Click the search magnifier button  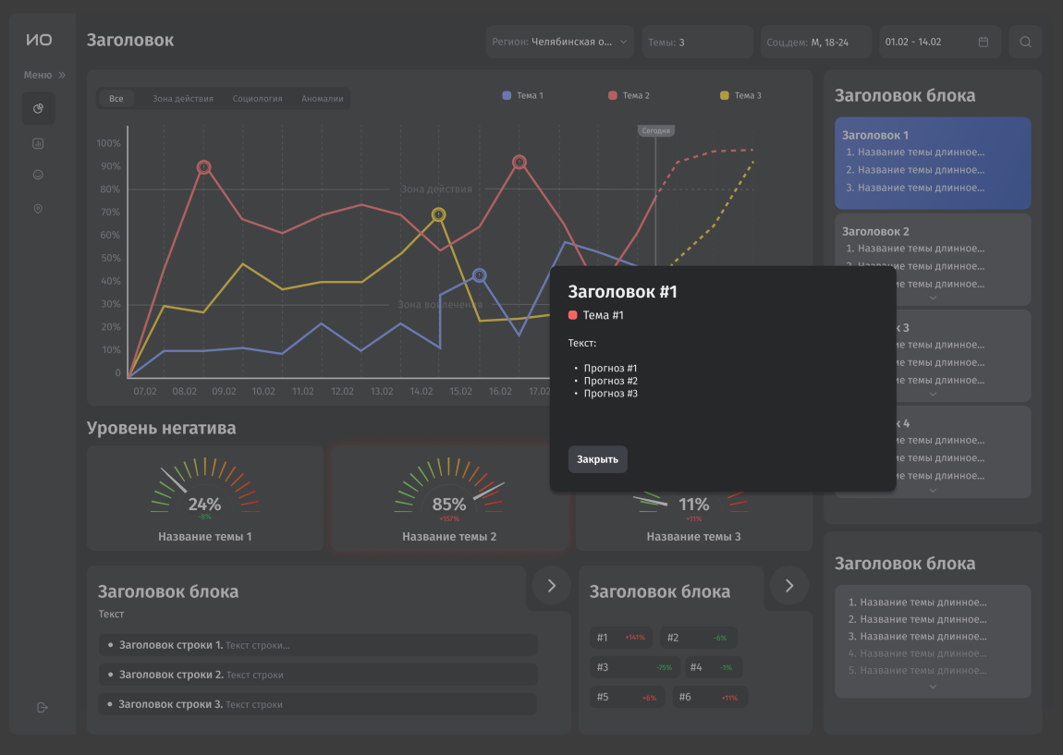[x=1026, y=42]
